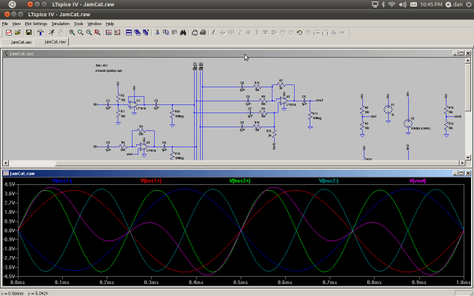Open the Tools menu
This screenshot has height=296, width=474.
(x=79, y=24)
